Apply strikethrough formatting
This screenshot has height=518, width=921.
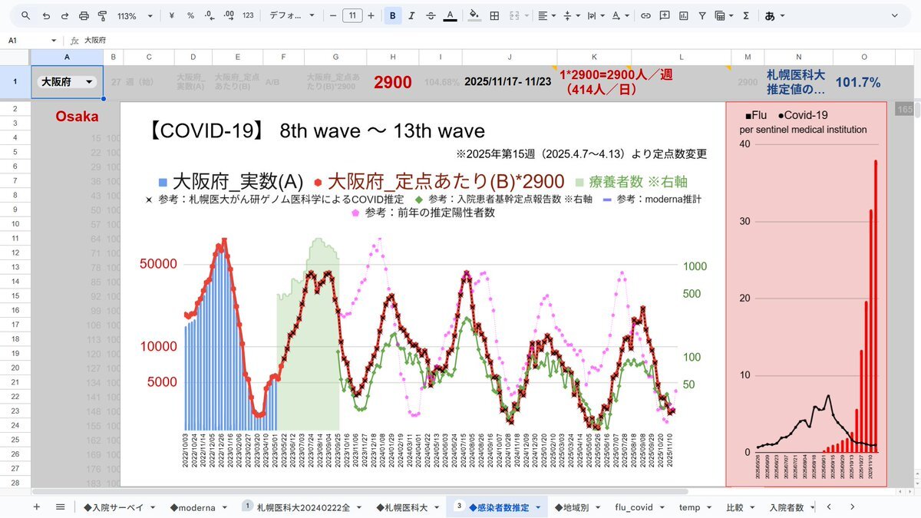[x=431, y=15]
